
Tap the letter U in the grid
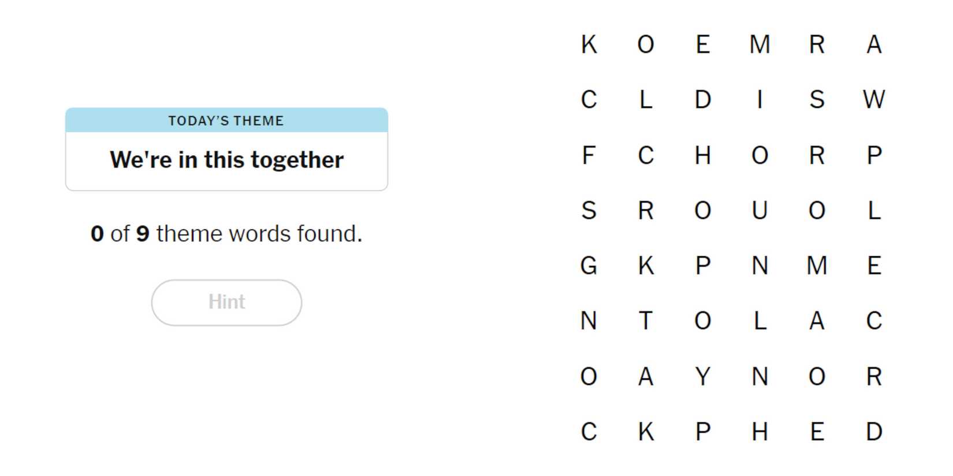[x=760, y=211]
